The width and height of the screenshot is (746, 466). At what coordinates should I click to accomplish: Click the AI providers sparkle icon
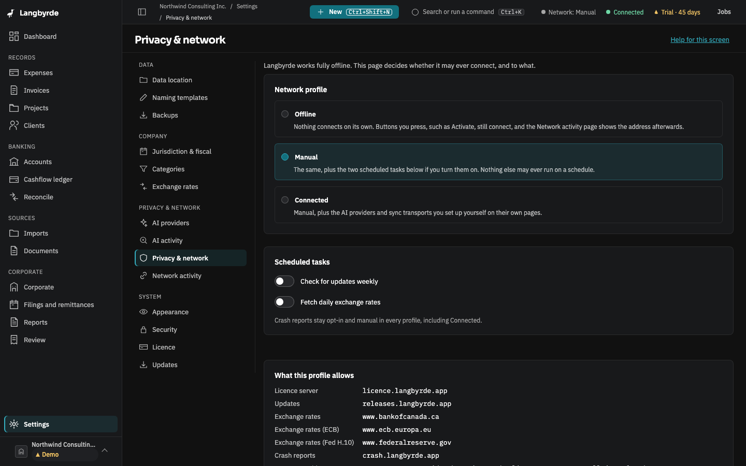click(x=144, y=223)
